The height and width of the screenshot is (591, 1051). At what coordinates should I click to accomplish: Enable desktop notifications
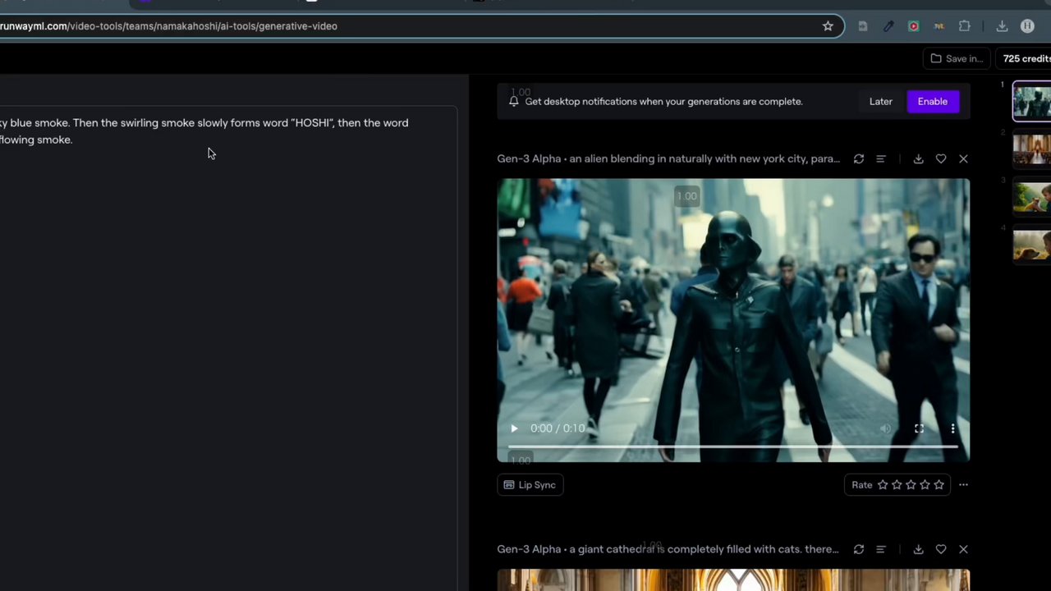pyautogui.click(x=932, y=102)
